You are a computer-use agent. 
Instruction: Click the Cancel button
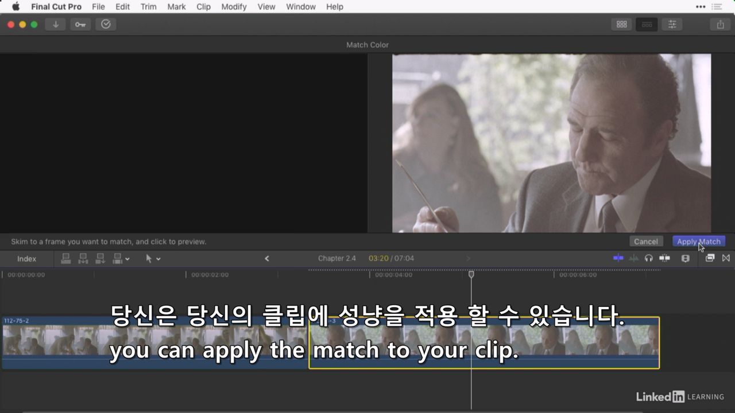tap(646, 241)
